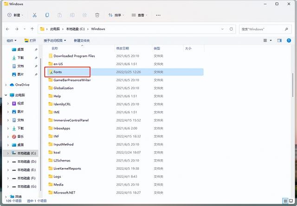The width and height of the screenshot is (297, 206).
Task: Toggle the preview pane icon
Action: (279, 40)
